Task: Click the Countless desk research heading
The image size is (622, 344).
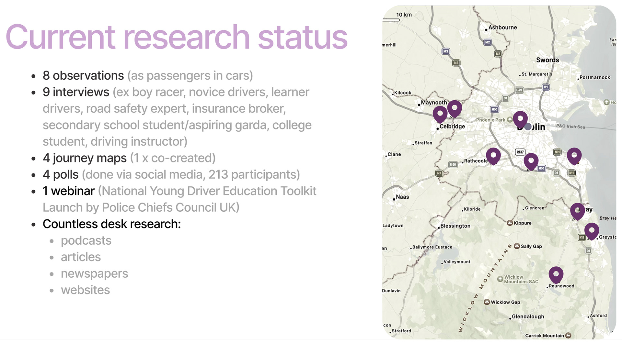Action: [112, 224]
